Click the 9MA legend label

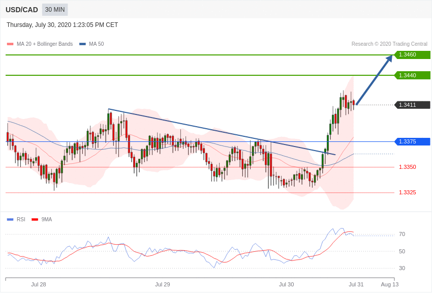pyautogui.click(x=47, y=220)
